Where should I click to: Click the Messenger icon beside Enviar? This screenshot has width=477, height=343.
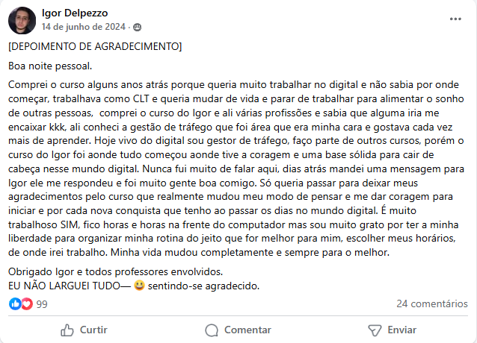[375, 330]
